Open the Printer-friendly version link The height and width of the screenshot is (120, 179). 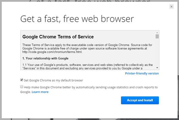click(x=142, y=73)
